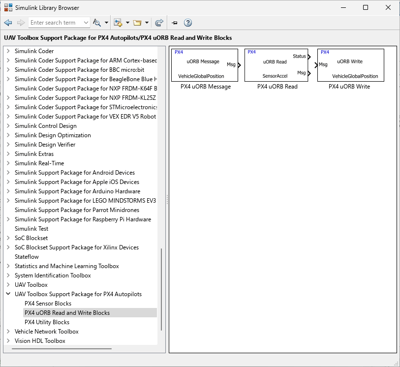Open new model dropdown arrow
This screenshot has width=400, height=367.
(x=127, y=23)
